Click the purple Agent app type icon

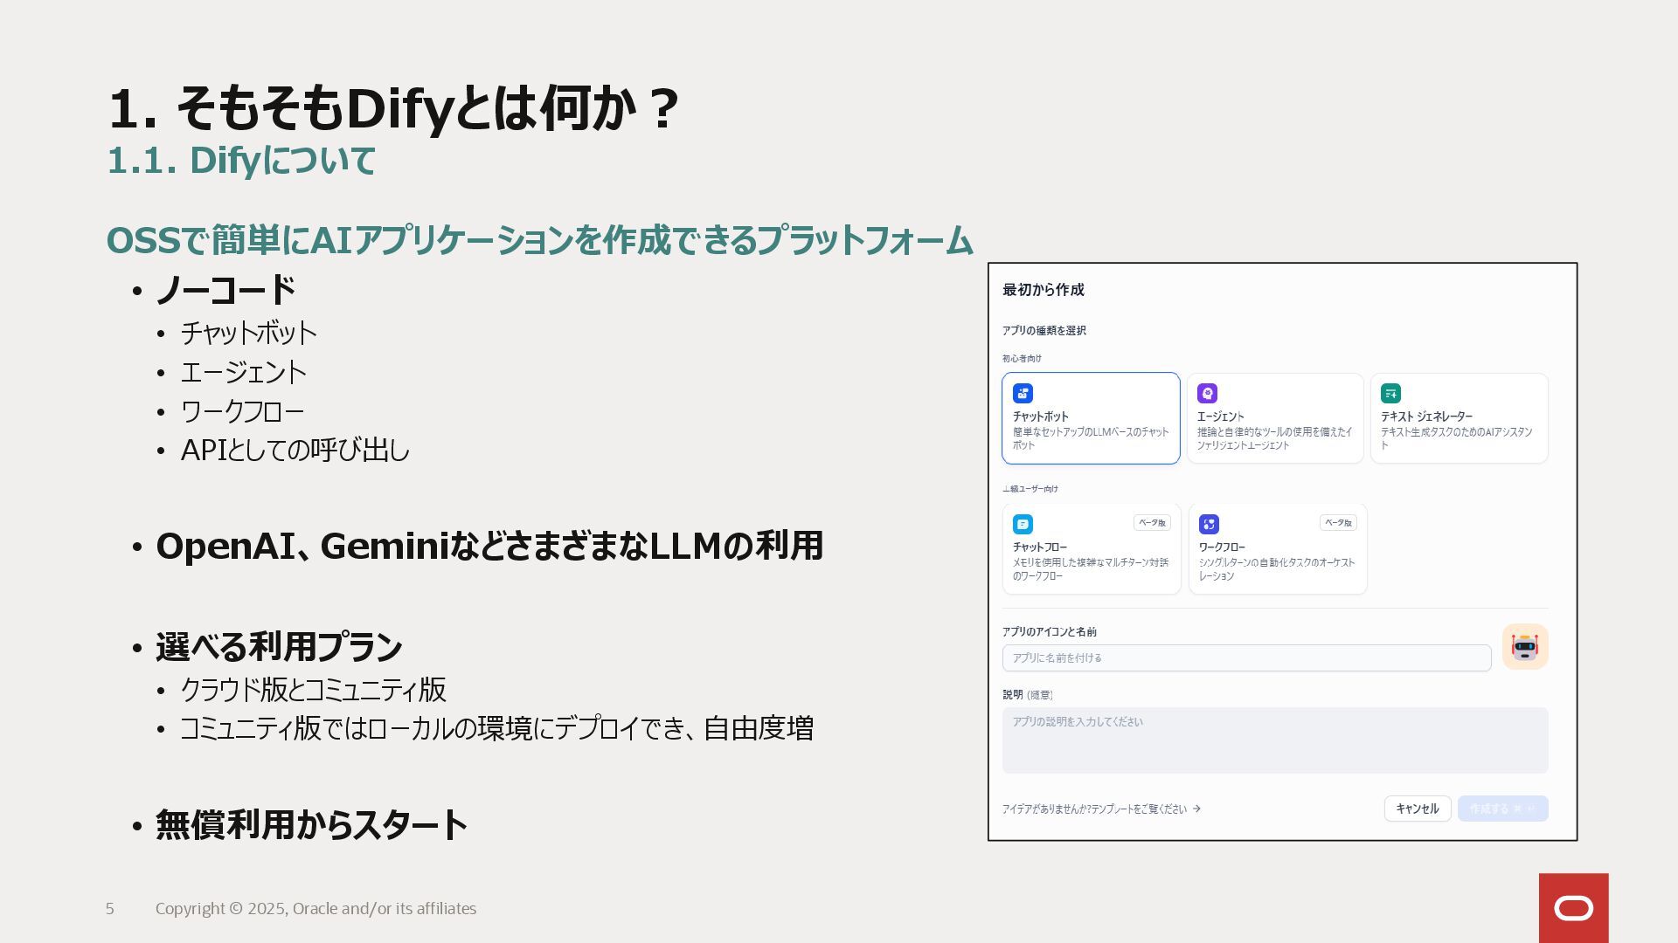point(1207,393)
